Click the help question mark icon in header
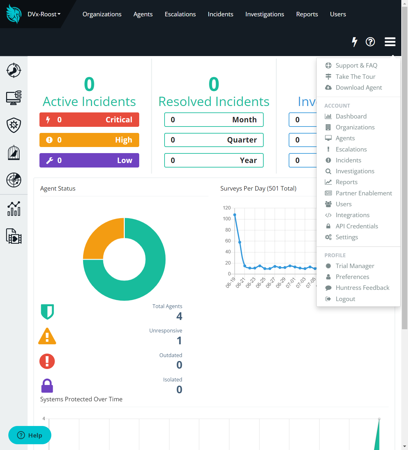Screen dimensions: 408x450 tap(370, 42)
